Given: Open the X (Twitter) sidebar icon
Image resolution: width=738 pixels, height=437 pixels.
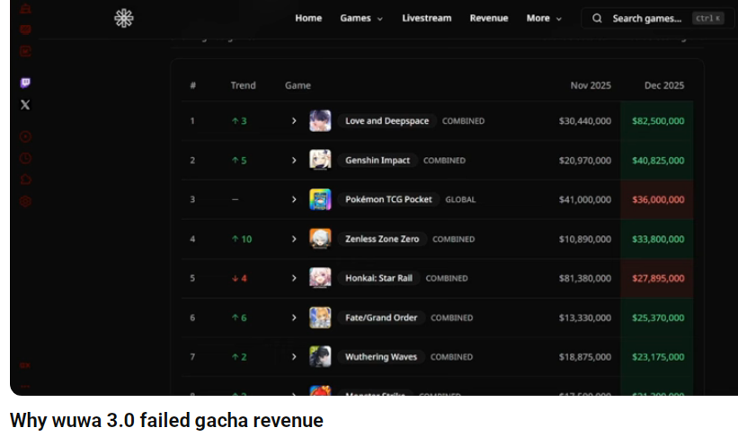Looking at the screenshot, I should pos(25,105).
